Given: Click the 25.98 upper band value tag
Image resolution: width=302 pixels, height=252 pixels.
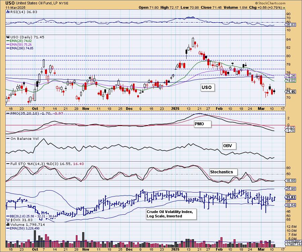Looking at the screenshot, I should coord(291,188).
